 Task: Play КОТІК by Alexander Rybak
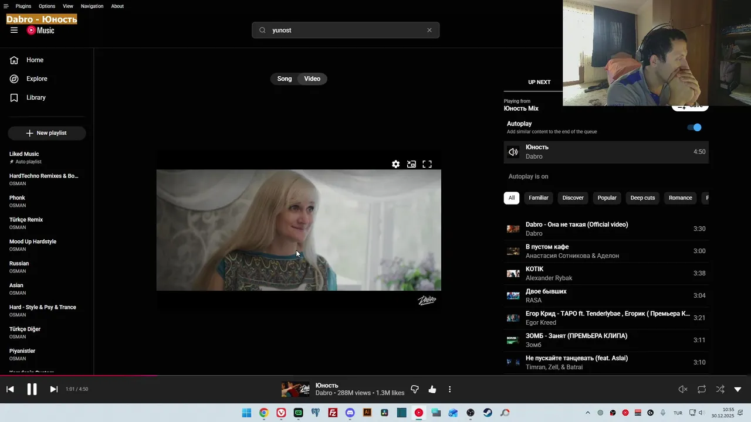tap(606, 273)
